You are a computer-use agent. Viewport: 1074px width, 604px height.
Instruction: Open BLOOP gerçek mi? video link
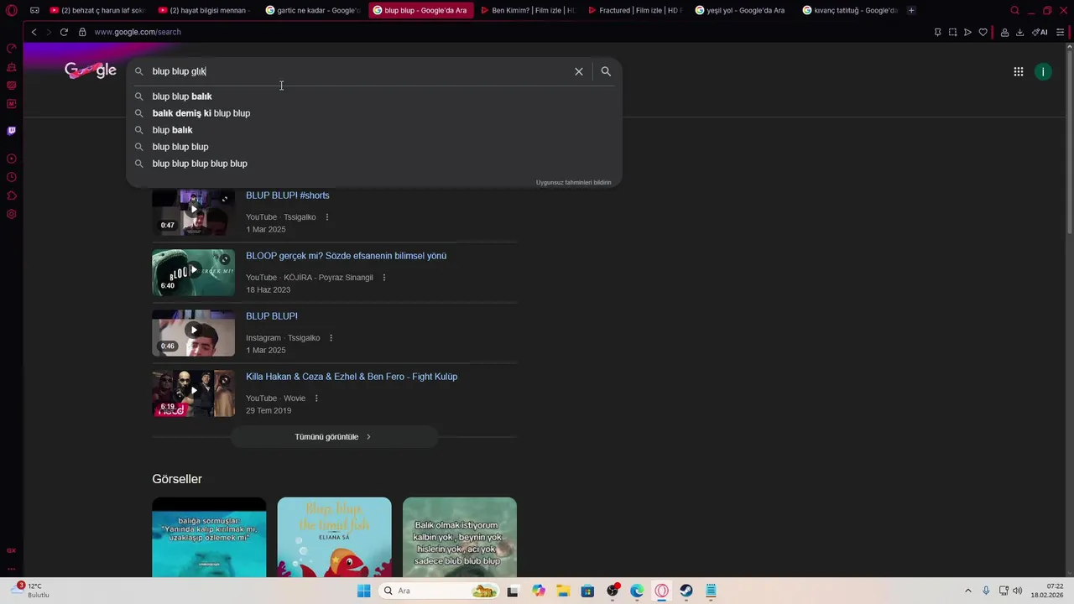[x=346, y=256]
